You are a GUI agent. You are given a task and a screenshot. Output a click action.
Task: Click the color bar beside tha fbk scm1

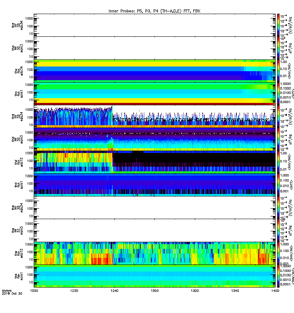click(x=278, y=94)
